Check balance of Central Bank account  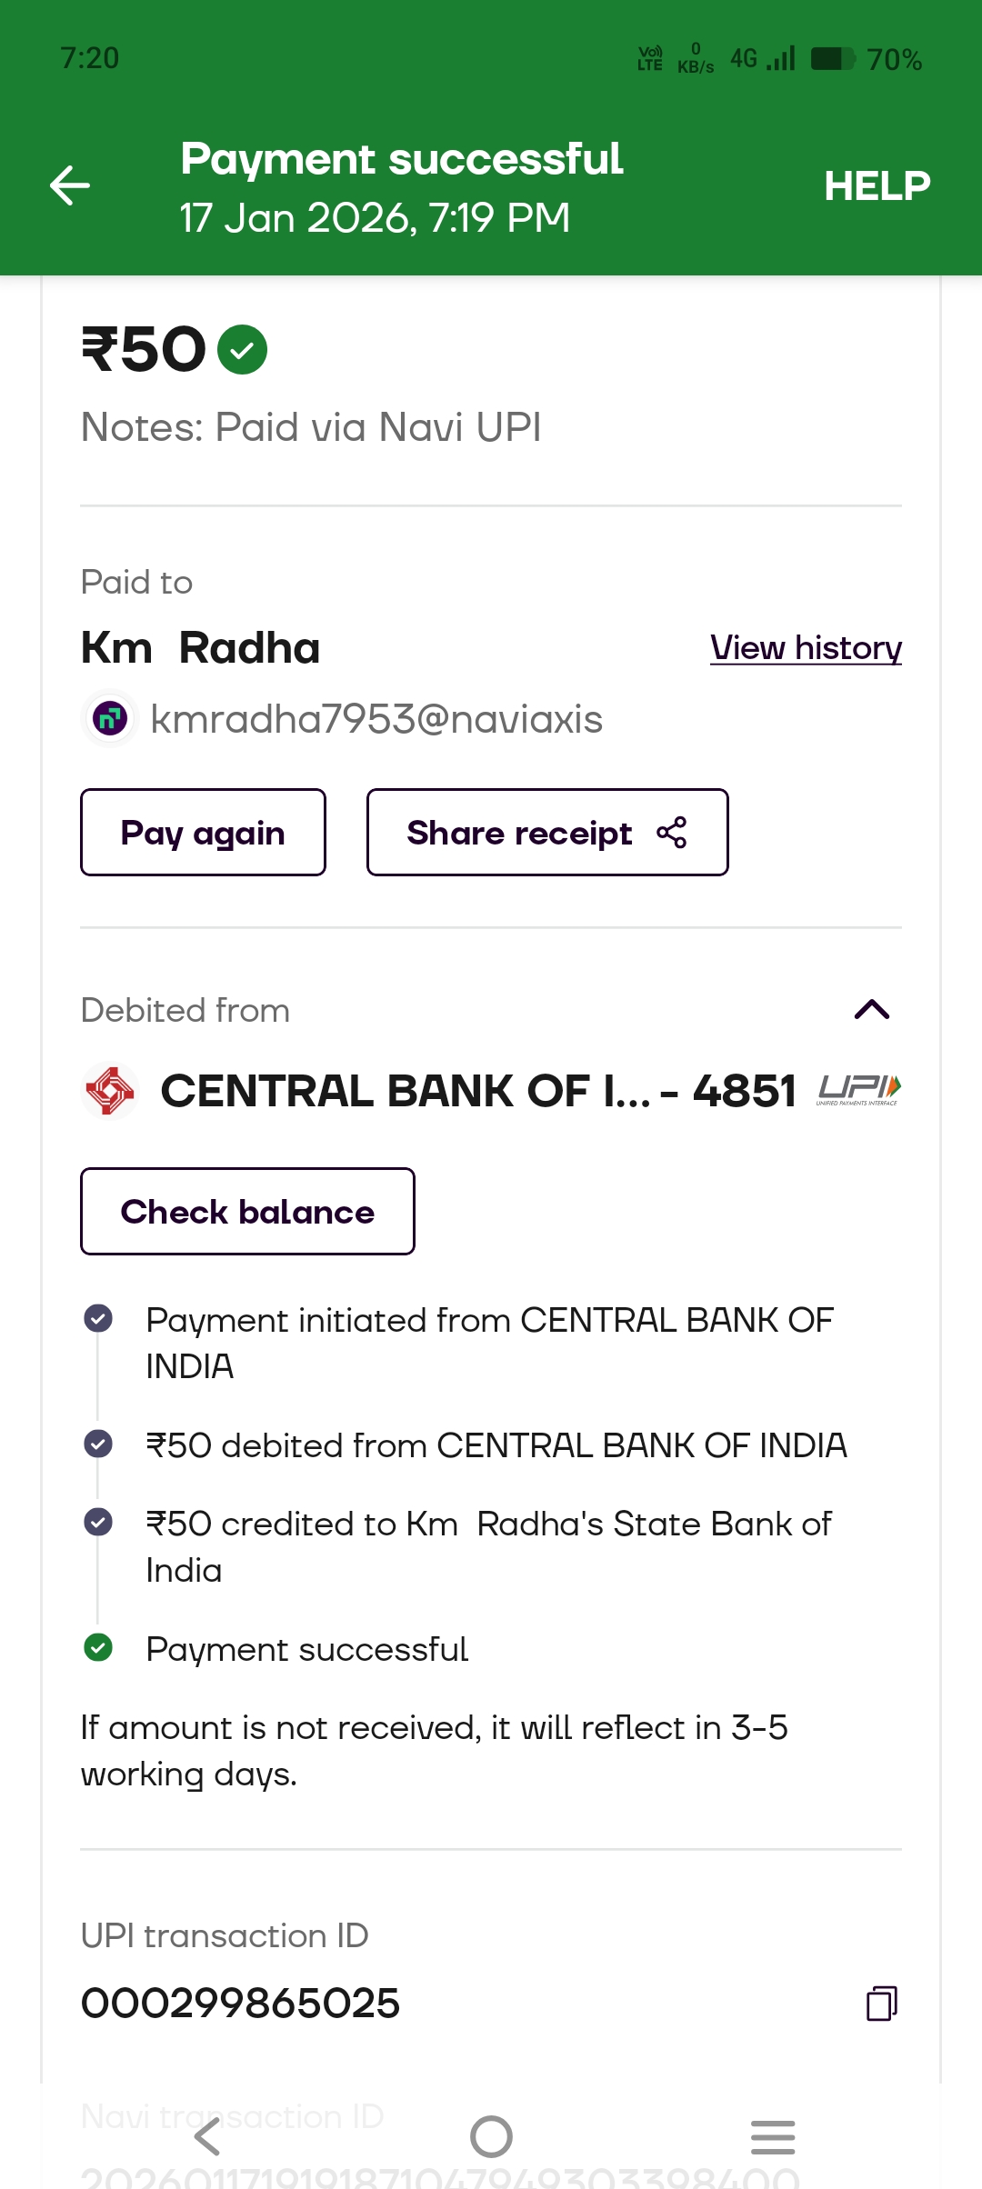pos(247,1212)
